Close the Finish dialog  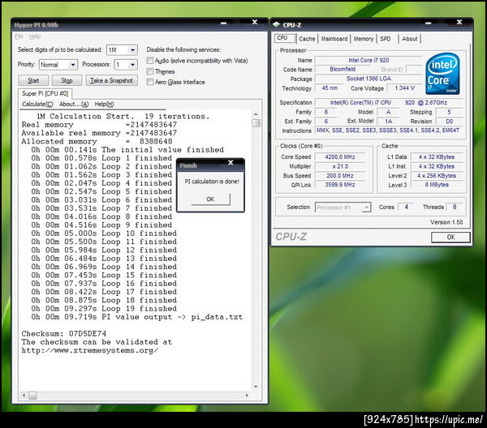click(x=231, y=162)
